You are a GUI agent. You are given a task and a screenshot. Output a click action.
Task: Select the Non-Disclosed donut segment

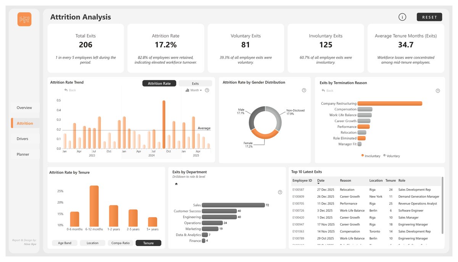(276, 117)
